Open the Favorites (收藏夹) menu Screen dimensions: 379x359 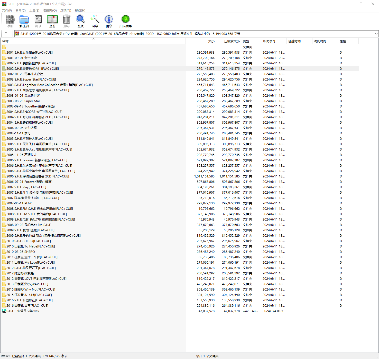click(50, 10)
